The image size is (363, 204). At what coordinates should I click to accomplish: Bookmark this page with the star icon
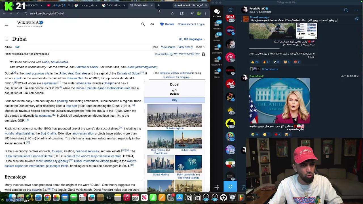tap(172, 13)
